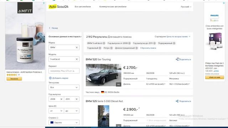Viewport: 228px width, 128px height.
Task: Open the sort-by price dropdown
Action: click(x=172, y=37)
